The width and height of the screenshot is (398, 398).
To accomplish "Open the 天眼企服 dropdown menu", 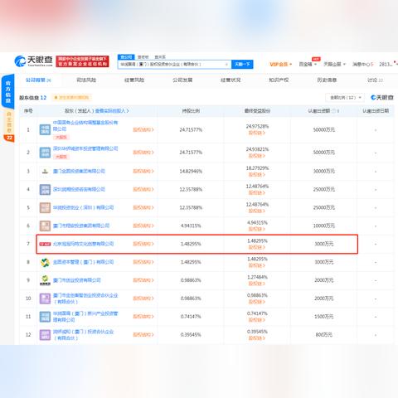I will click(334, 64).
